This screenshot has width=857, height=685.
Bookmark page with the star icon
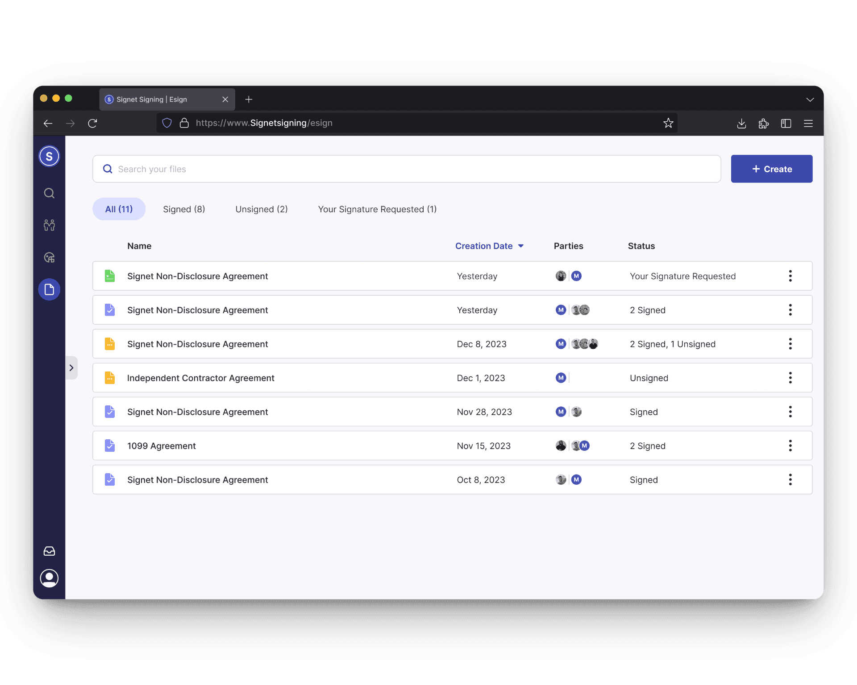pos(668,123)
